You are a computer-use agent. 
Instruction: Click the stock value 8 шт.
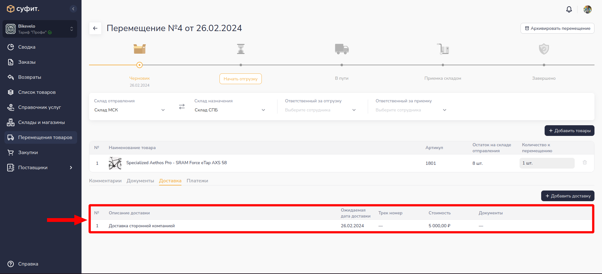coord(478,163)
